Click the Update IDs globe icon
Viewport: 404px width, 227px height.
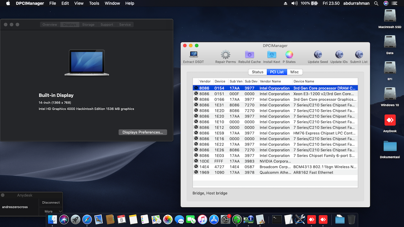[x=339, y=55]
